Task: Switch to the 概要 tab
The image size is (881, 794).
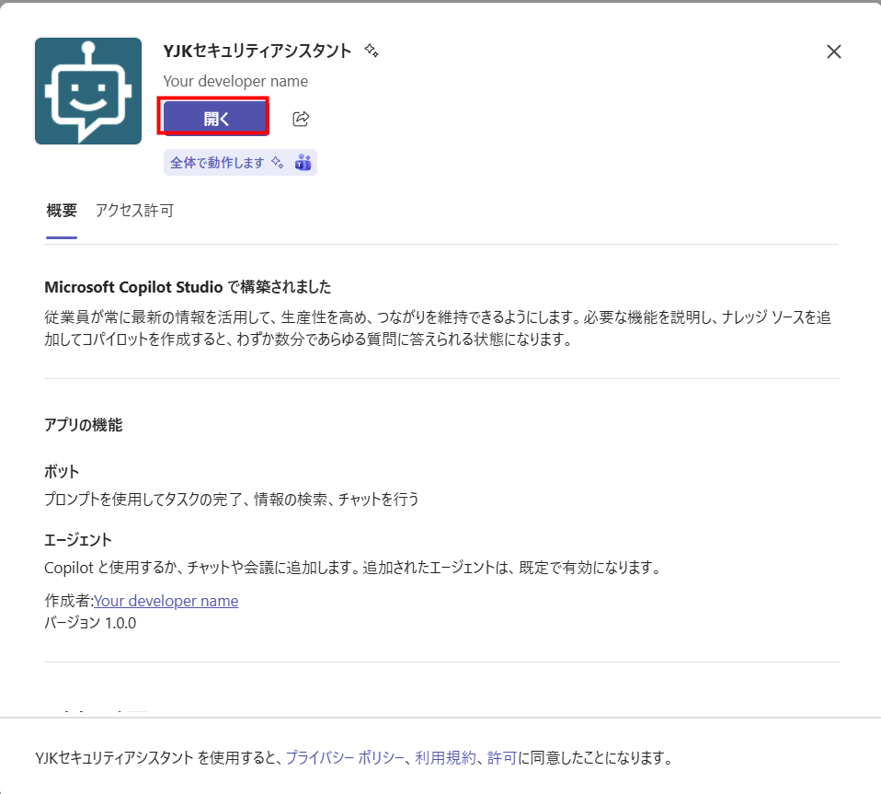Action: (62, 211)
